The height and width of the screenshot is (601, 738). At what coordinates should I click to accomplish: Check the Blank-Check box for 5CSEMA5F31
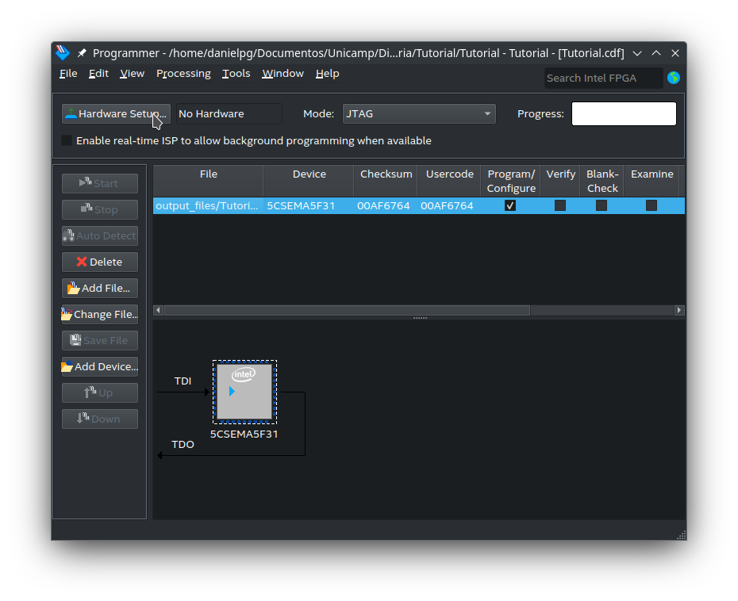click(x=602, y=205)
